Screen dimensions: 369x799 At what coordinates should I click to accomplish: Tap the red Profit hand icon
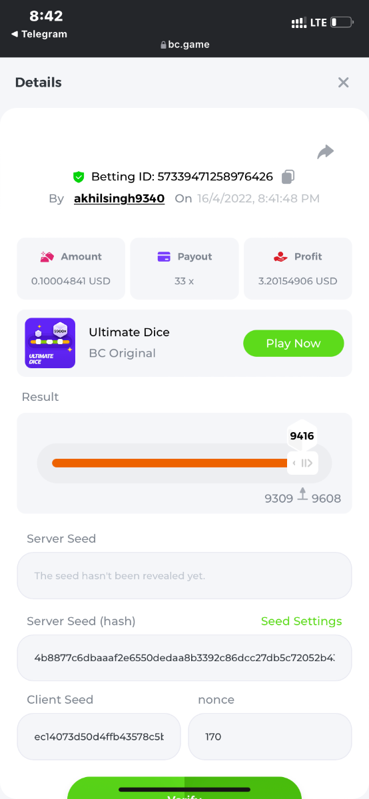[280, 256]
